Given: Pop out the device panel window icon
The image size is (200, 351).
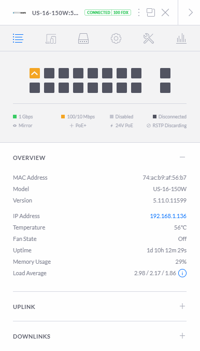Looking at the screenshot, I should [151, 12].
